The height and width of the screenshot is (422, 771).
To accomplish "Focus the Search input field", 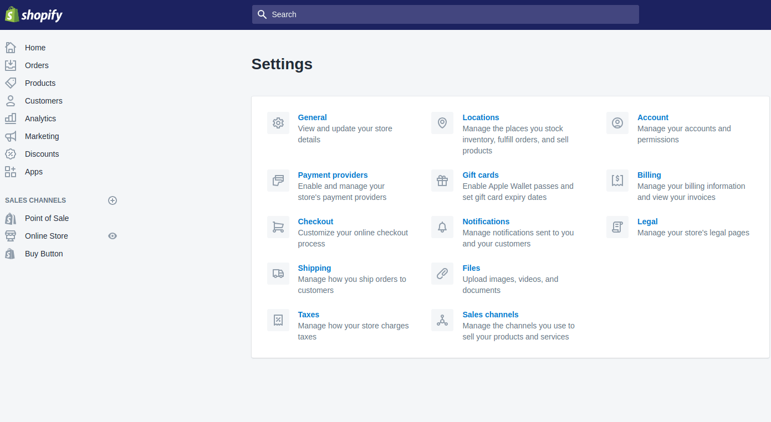I will coord(445,14).
